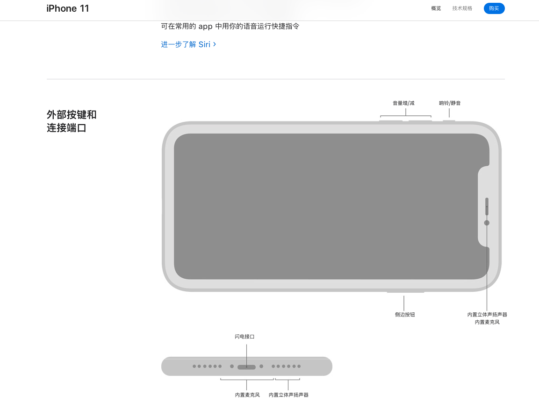
Task: Click the 闪电接口 label
Action: pyautogui.click(x=244, y=336)
